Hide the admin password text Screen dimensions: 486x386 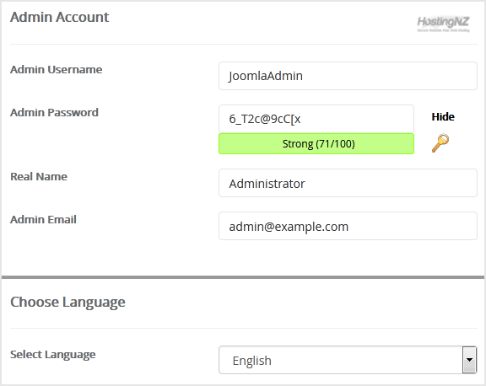click(x=443, y=116)
